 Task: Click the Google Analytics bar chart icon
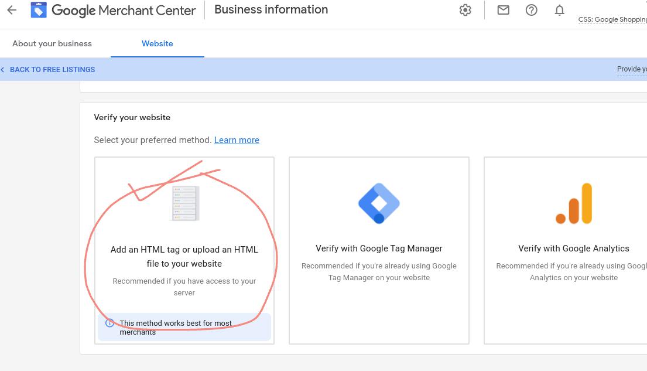(x=574, y=203)
